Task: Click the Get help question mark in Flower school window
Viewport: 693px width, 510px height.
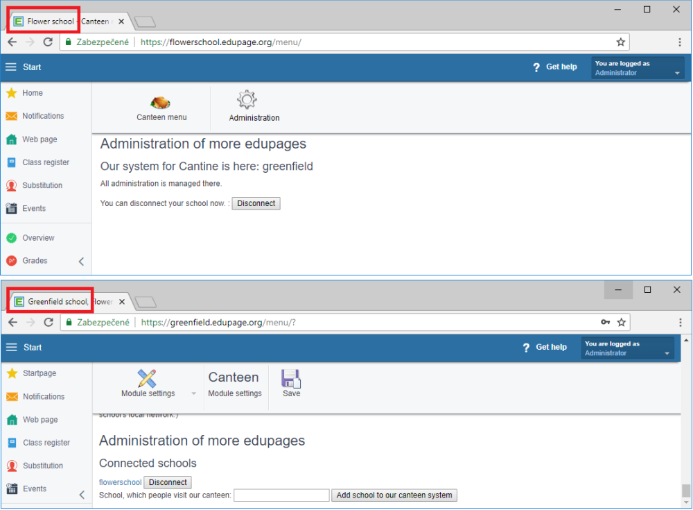Action: point(536,67)
